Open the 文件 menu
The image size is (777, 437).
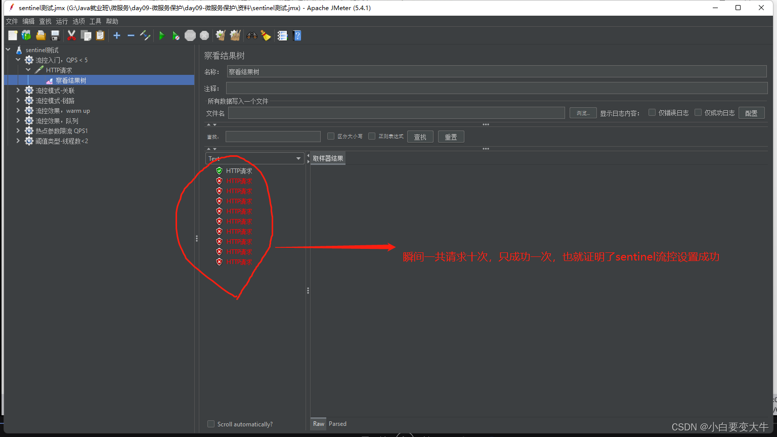(12, 21)
